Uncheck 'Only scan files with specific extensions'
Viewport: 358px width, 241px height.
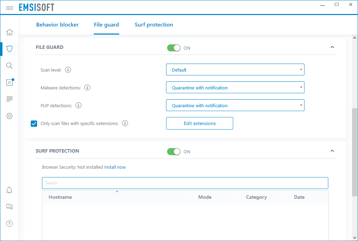pyautogui.click(x=34, y=123)
